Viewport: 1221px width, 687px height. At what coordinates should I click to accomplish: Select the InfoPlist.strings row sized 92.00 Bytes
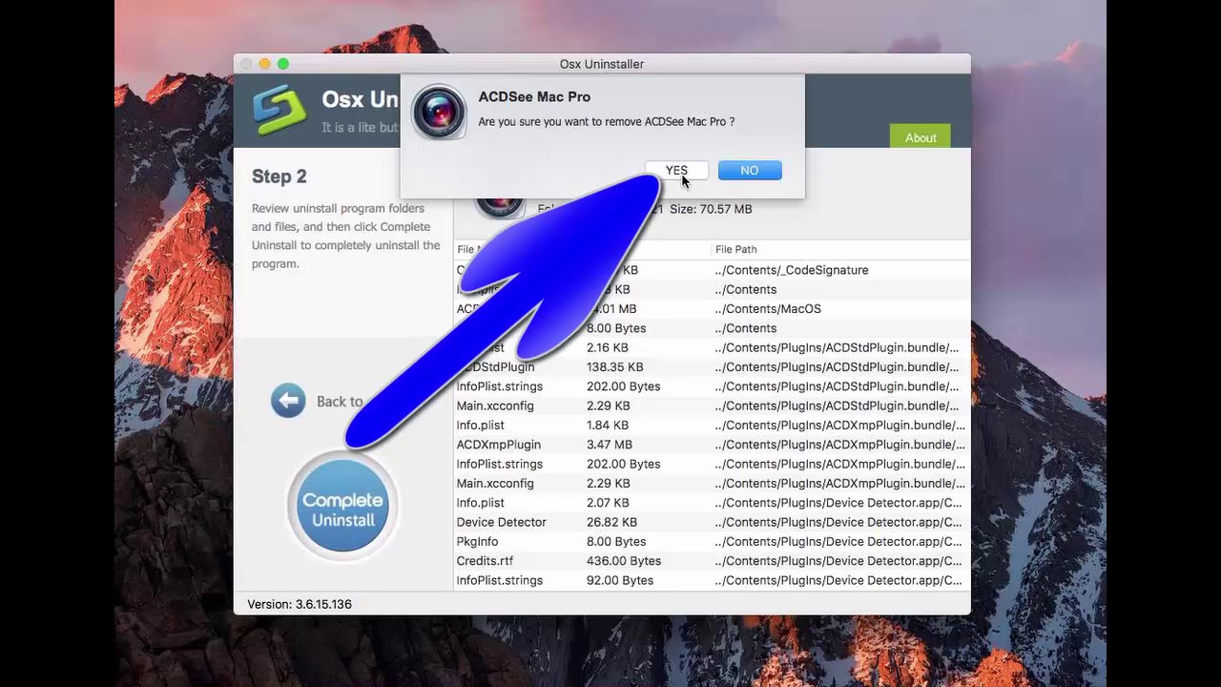(x=712, y=580)
